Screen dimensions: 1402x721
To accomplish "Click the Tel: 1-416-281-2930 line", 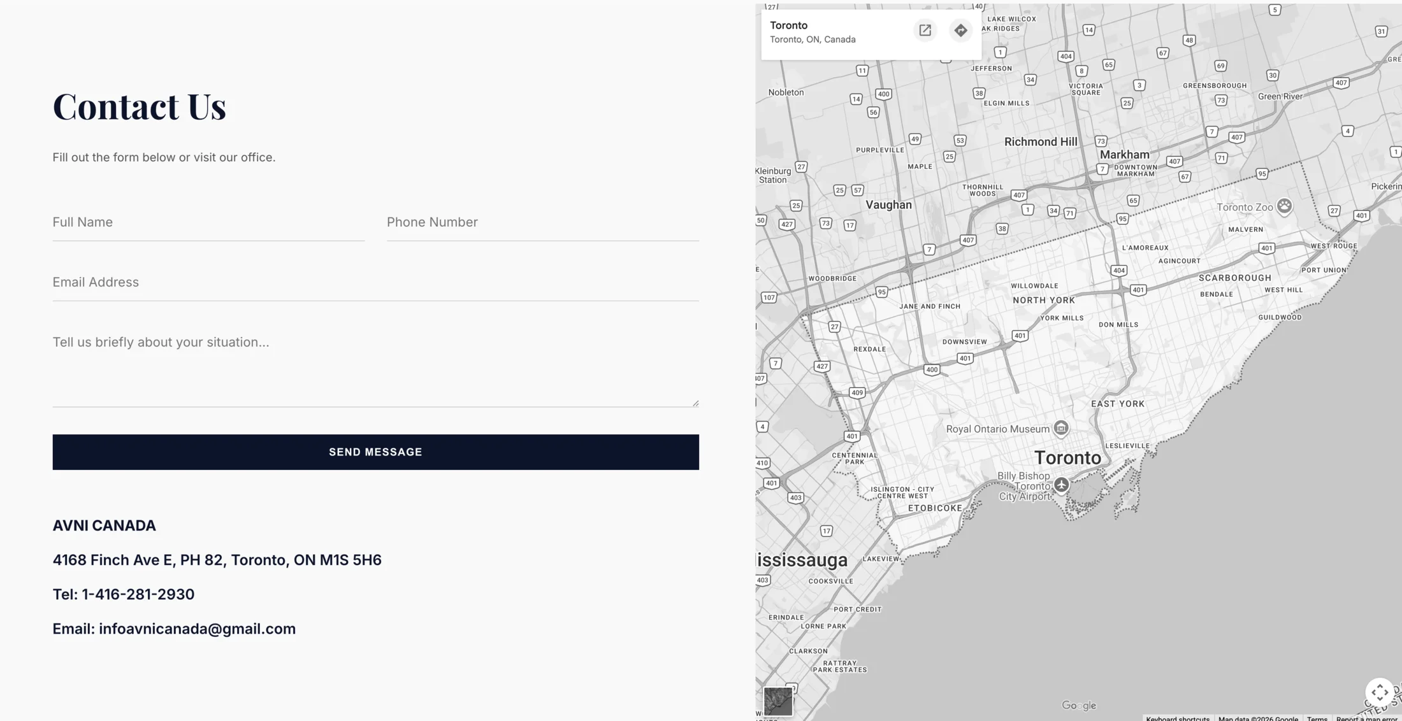I will [124, 594].
